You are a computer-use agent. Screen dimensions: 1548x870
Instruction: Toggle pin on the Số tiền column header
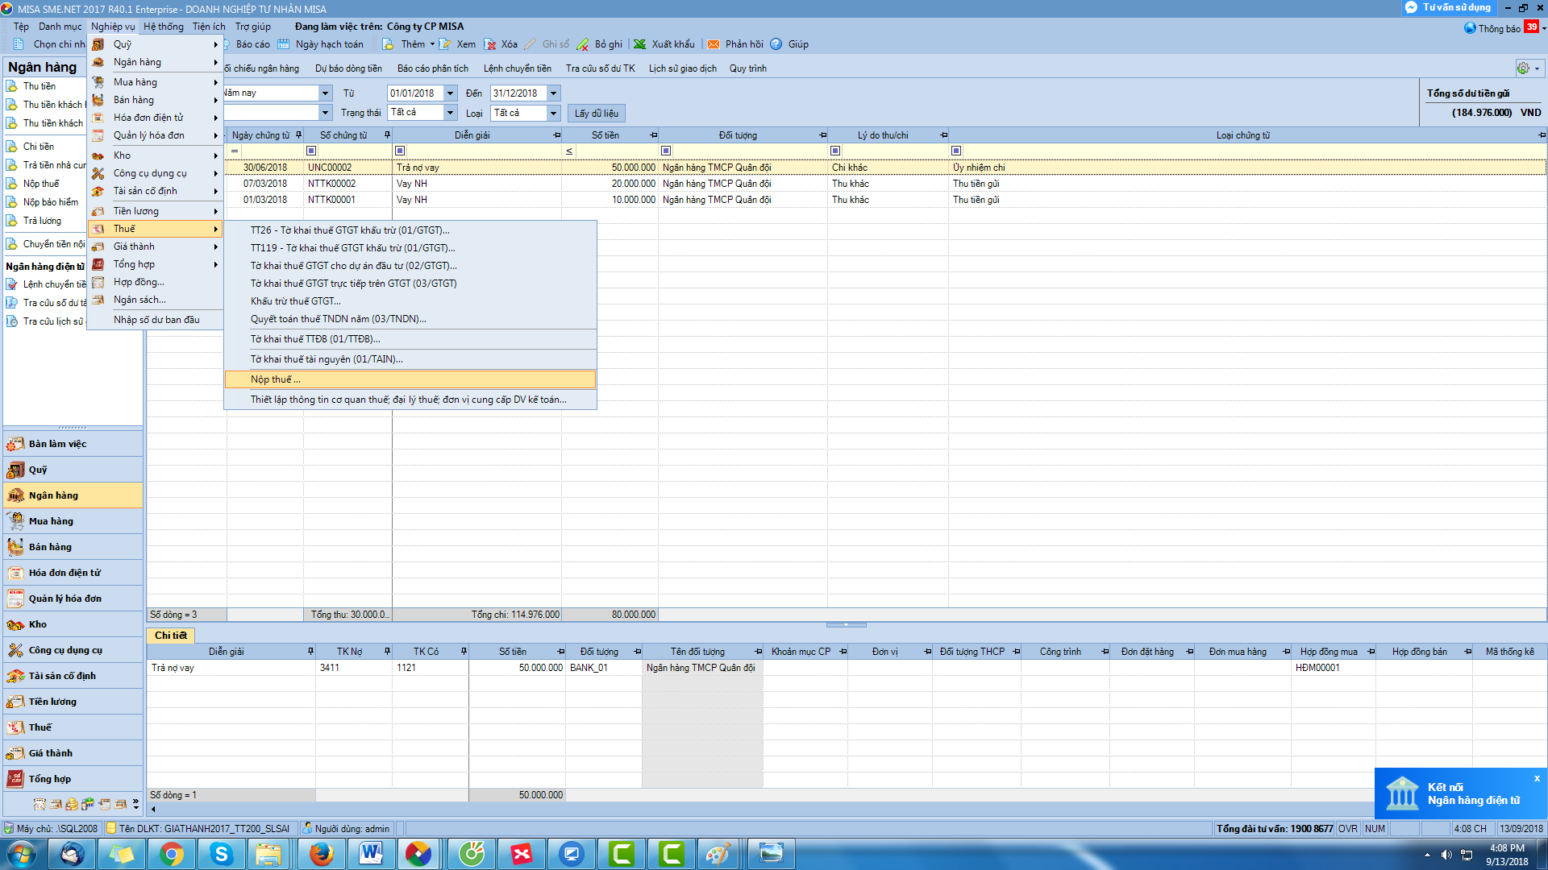pyautogui.click(x=653, y=135)
